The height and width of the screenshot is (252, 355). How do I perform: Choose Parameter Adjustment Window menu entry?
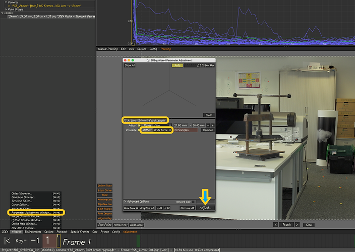click(35, 213)
